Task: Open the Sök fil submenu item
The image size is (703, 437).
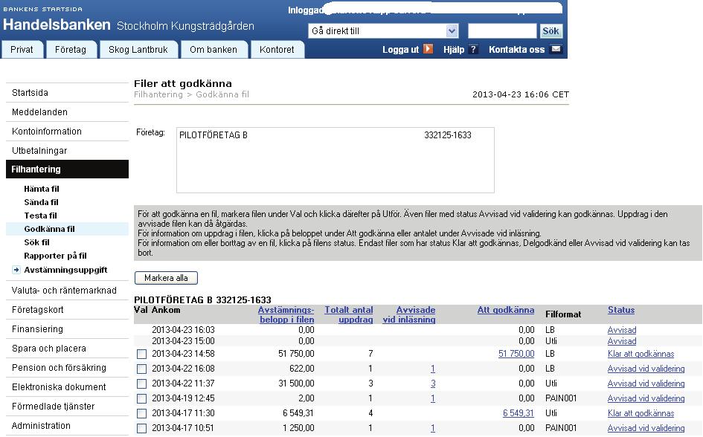Action: [x=36, y=242]
